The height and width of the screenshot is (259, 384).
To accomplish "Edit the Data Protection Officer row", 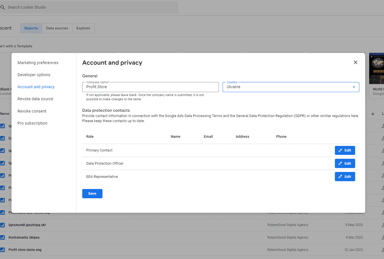I will pos(345,164).
